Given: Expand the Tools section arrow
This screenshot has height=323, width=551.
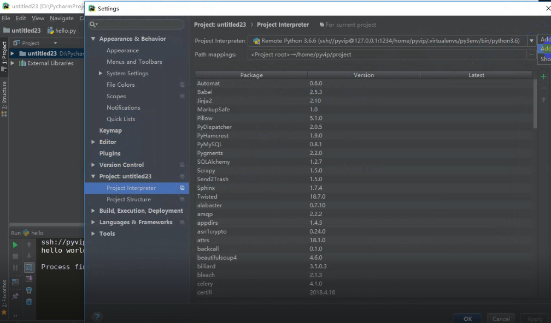Looking at the screenshot, I should (93, 234).
